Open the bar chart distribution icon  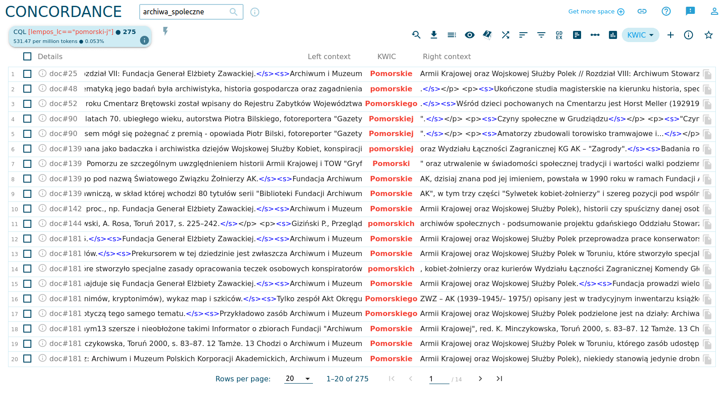613,35
